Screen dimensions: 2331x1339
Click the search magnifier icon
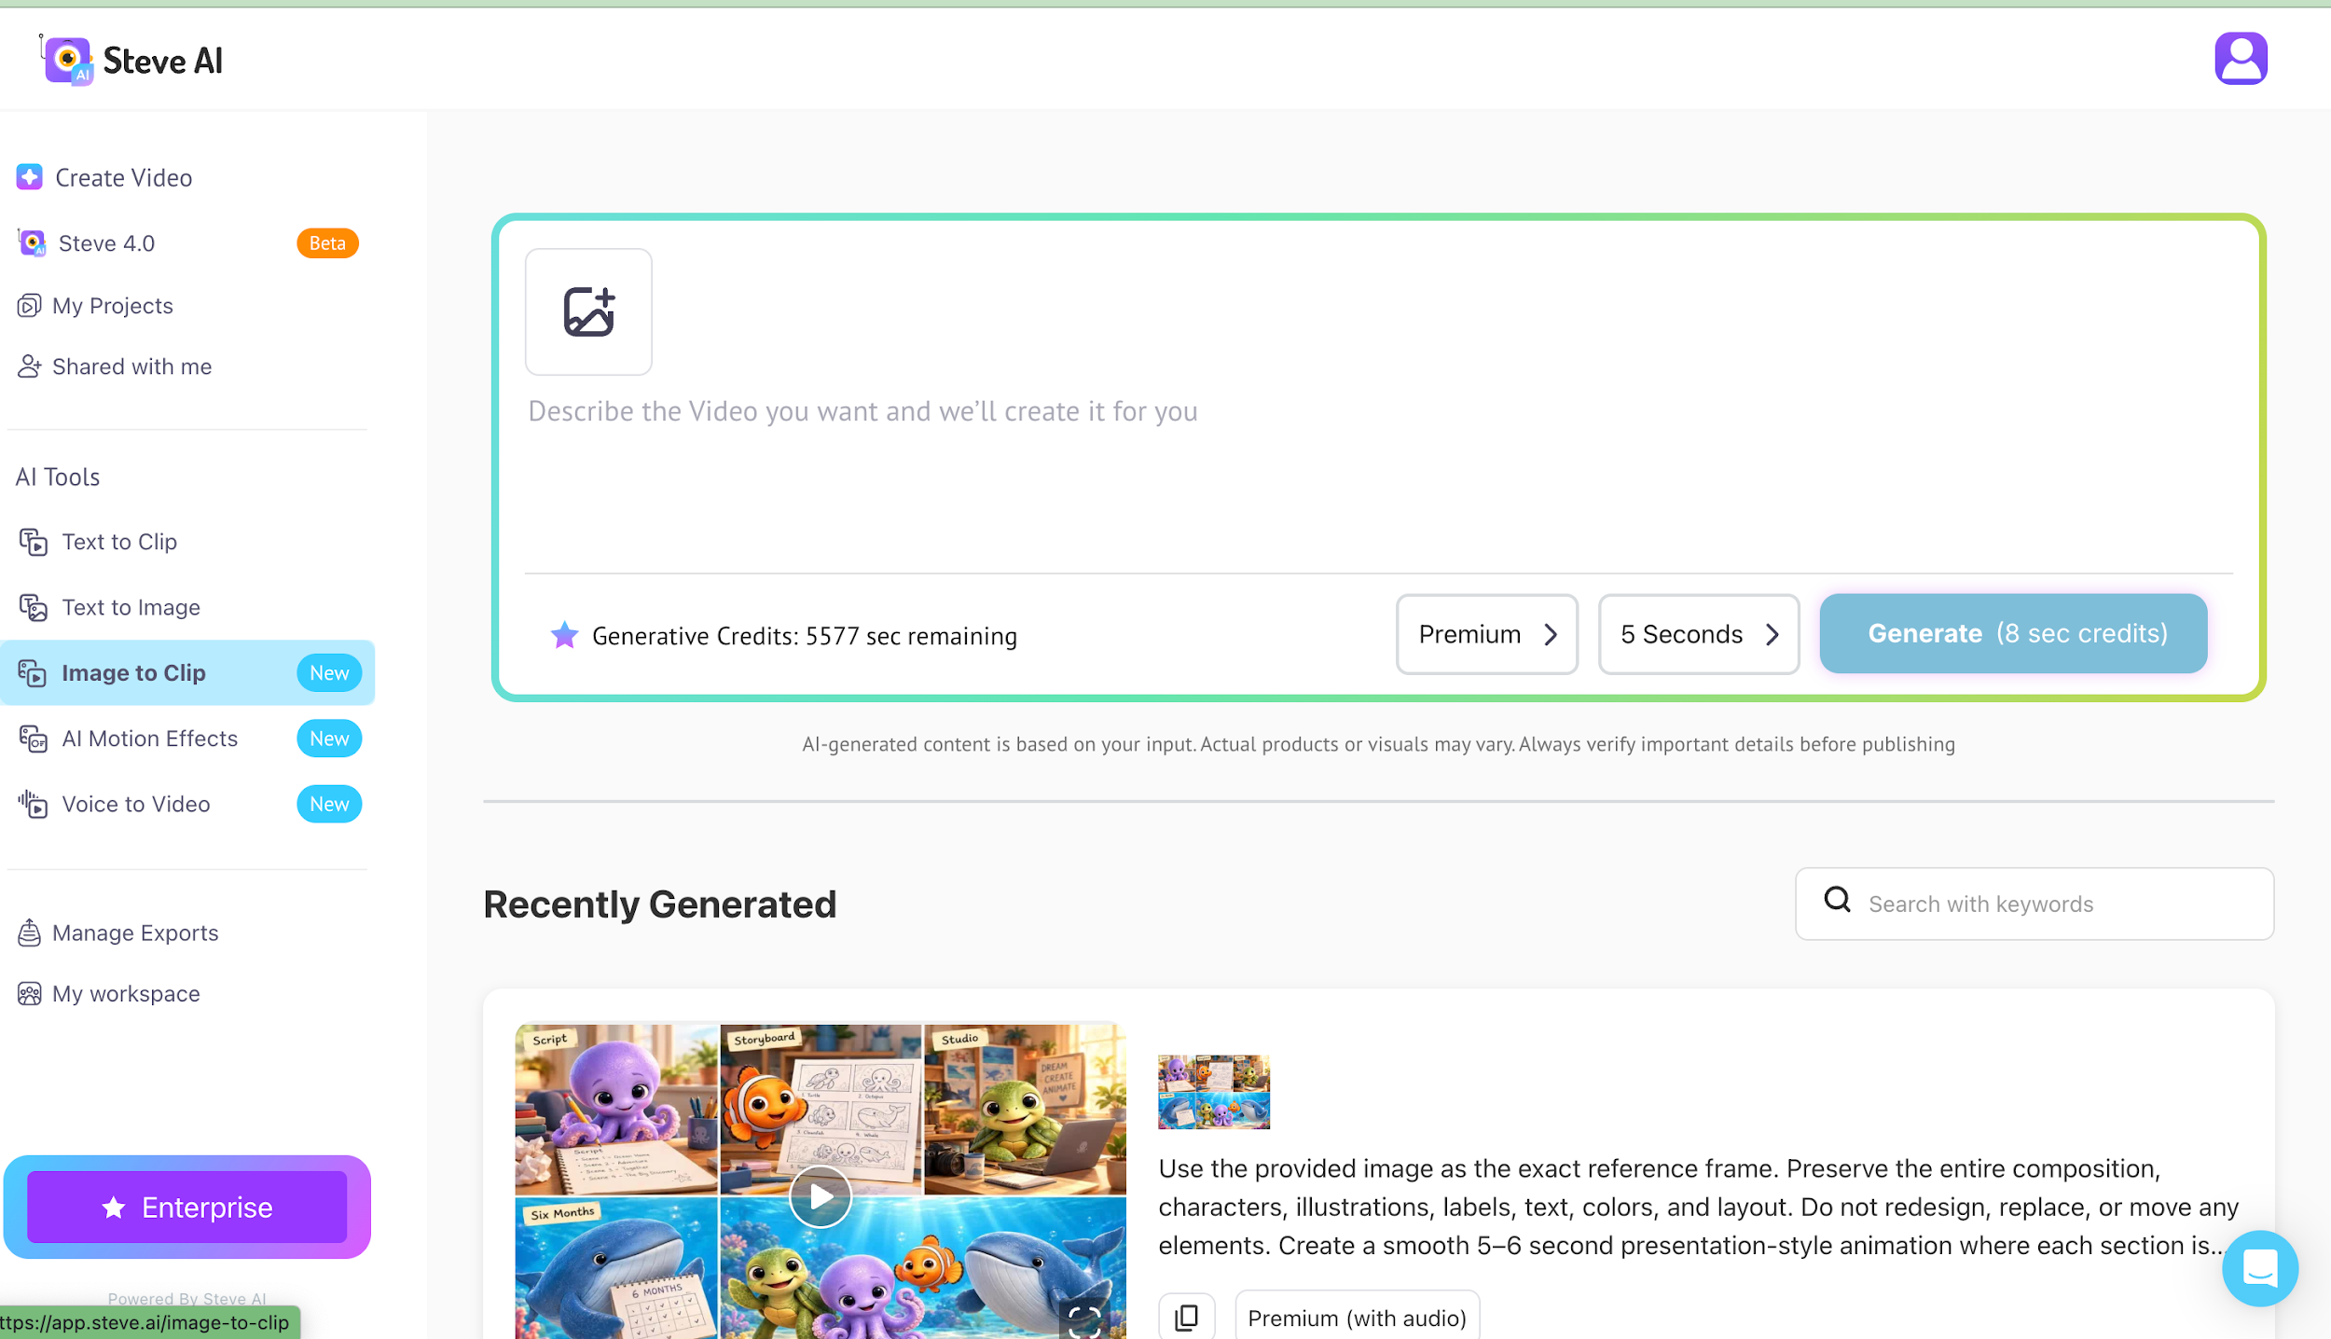pyautogui.click(x=1837, y=900)
